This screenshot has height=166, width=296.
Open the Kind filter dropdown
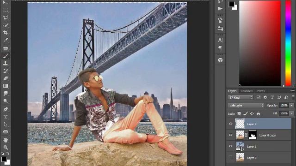point(240,97)
